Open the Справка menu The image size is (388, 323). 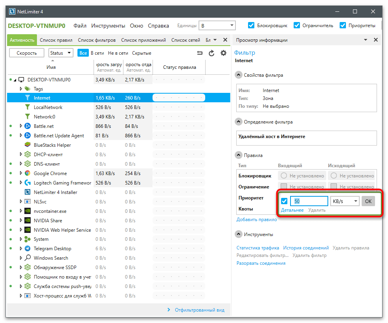pos(158,26)
